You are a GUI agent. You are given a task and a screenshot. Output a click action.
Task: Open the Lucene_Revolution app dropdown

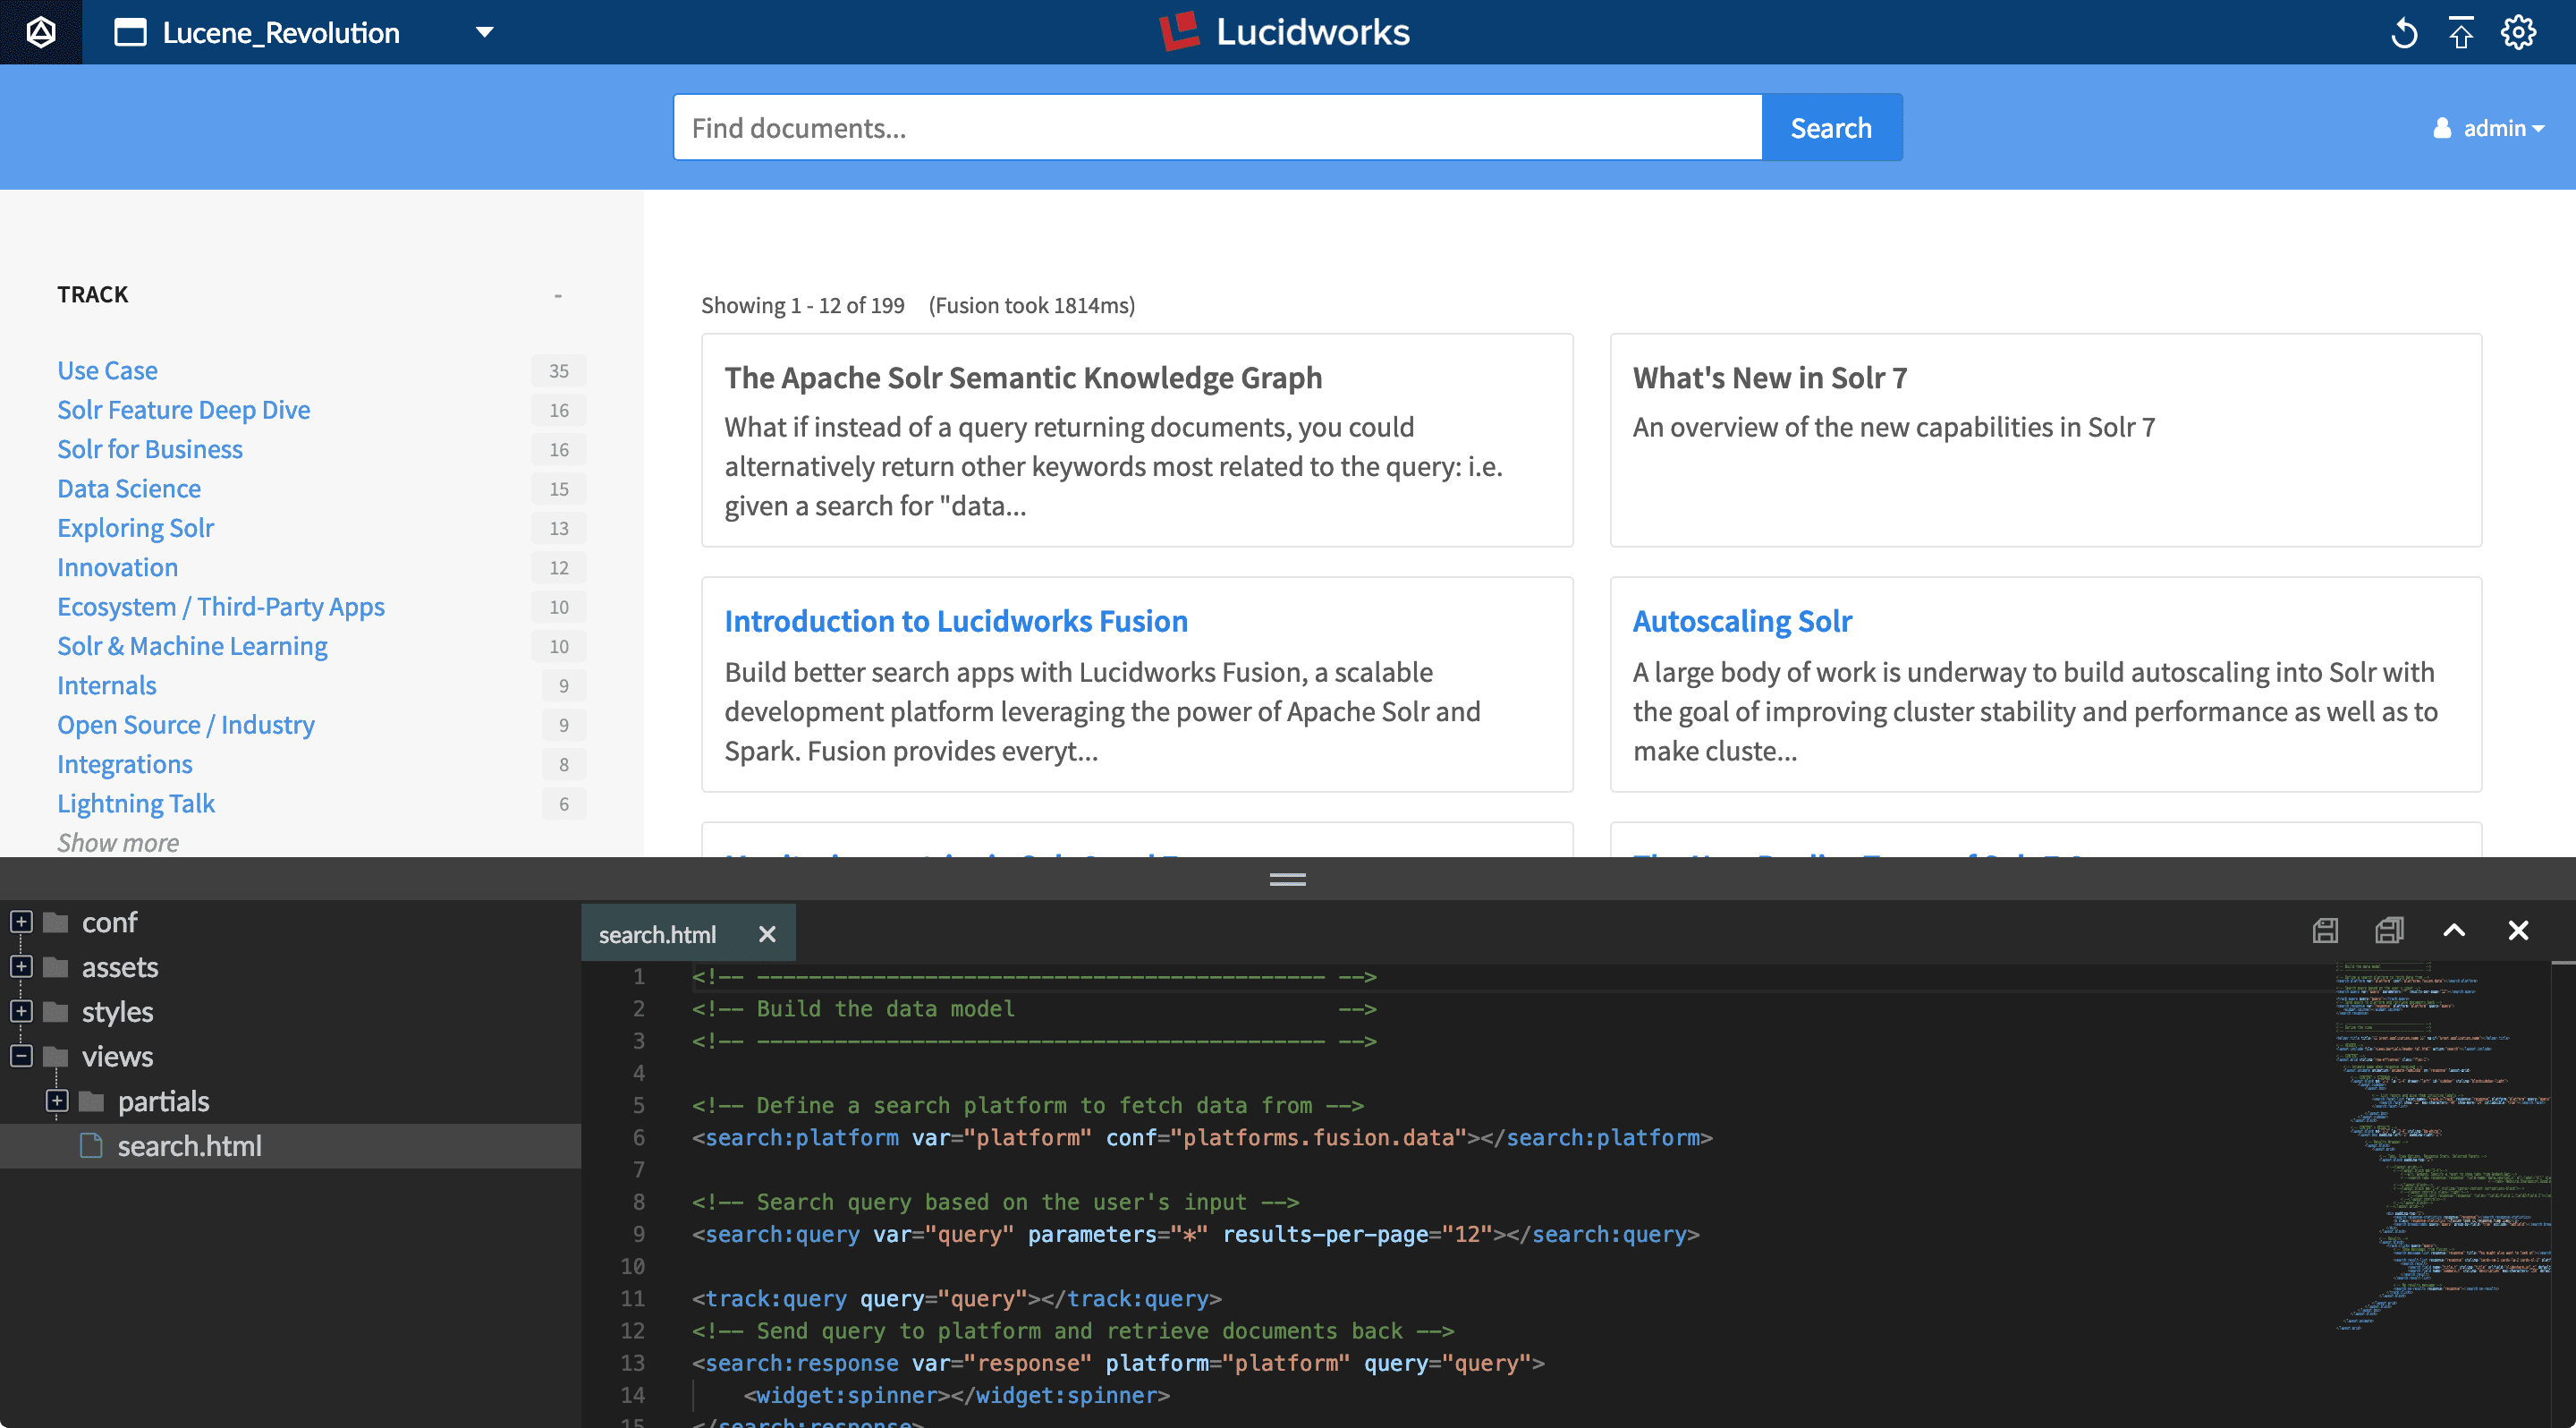(485, 32)
